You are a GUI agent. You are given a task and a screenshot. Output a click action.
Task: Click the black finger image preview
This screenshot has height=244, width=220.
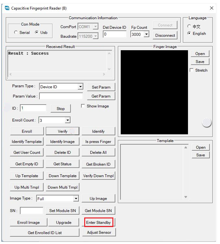154,92
